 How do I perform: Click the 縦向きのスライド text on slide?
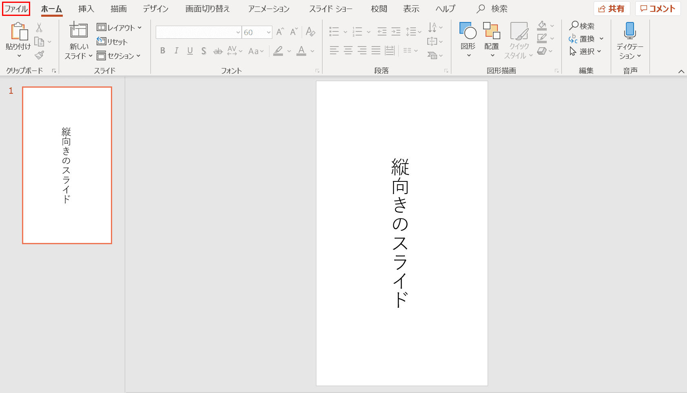(x=400, y=233)
